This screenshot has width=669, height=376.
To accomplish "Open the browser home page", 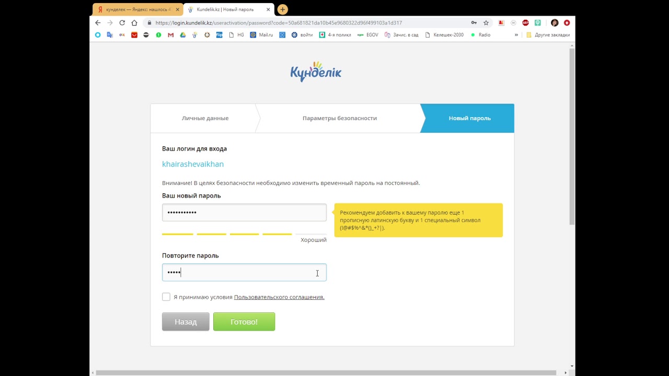I will tap(134, 23).
